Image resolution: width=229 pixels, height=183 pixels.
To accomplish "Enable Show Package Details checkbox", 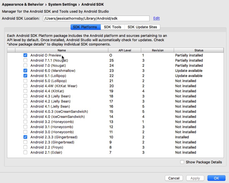I will 182,162.
